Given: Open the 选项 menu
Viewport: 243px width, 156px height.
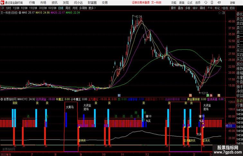Looking at the screenshot, I should click(198, 3).
